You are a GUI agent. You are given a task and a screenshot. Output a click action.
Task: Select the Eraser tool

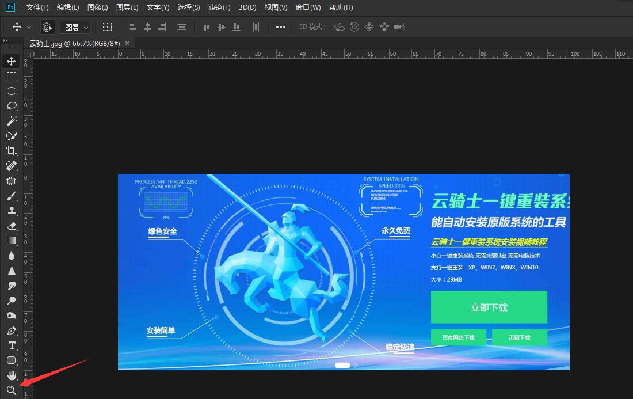click(12, 226)
